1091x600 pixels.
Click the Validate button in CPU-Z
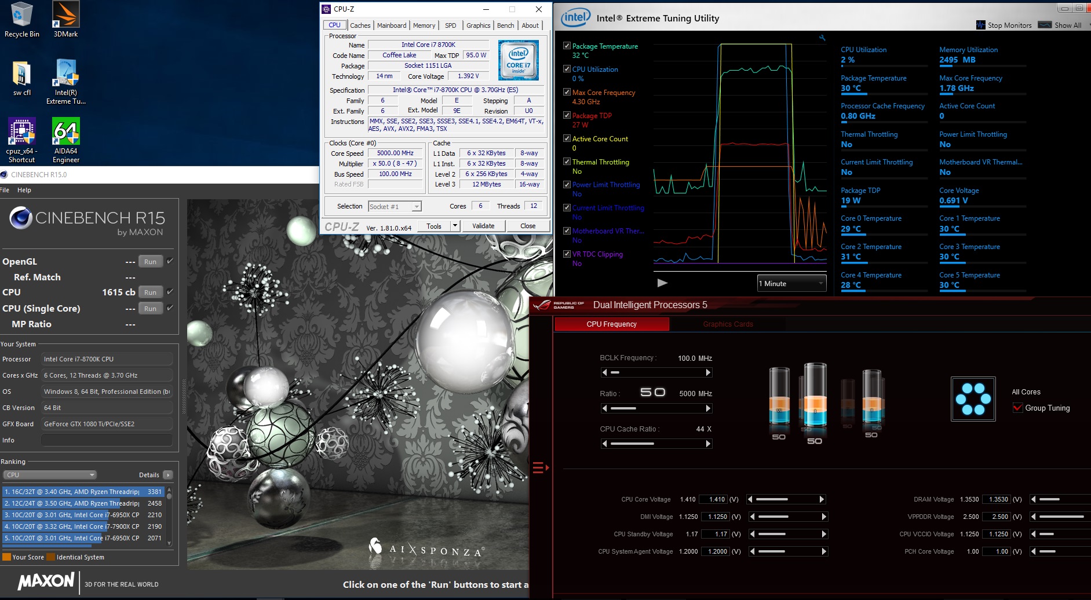[x=483, y=226]
